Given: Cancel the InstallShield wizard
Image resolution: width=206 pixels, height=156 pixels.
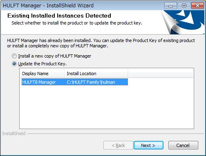Looking at the screenshot, I should coord(183,145).
